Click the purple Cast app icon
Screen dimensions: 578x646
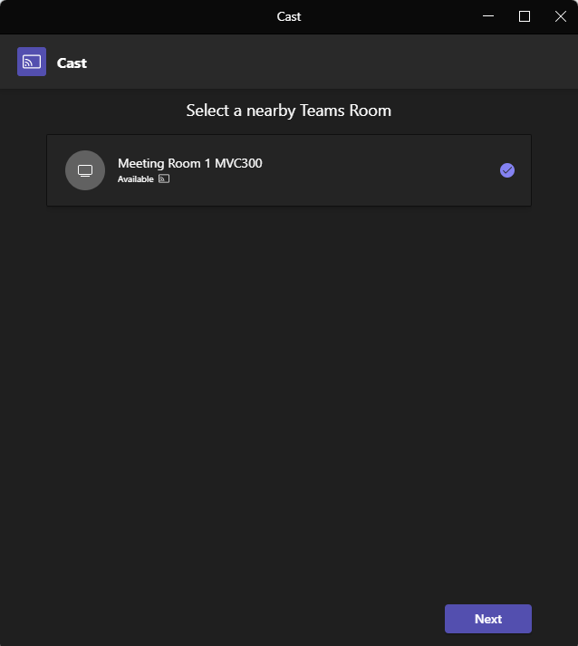[x=32, y=62]
